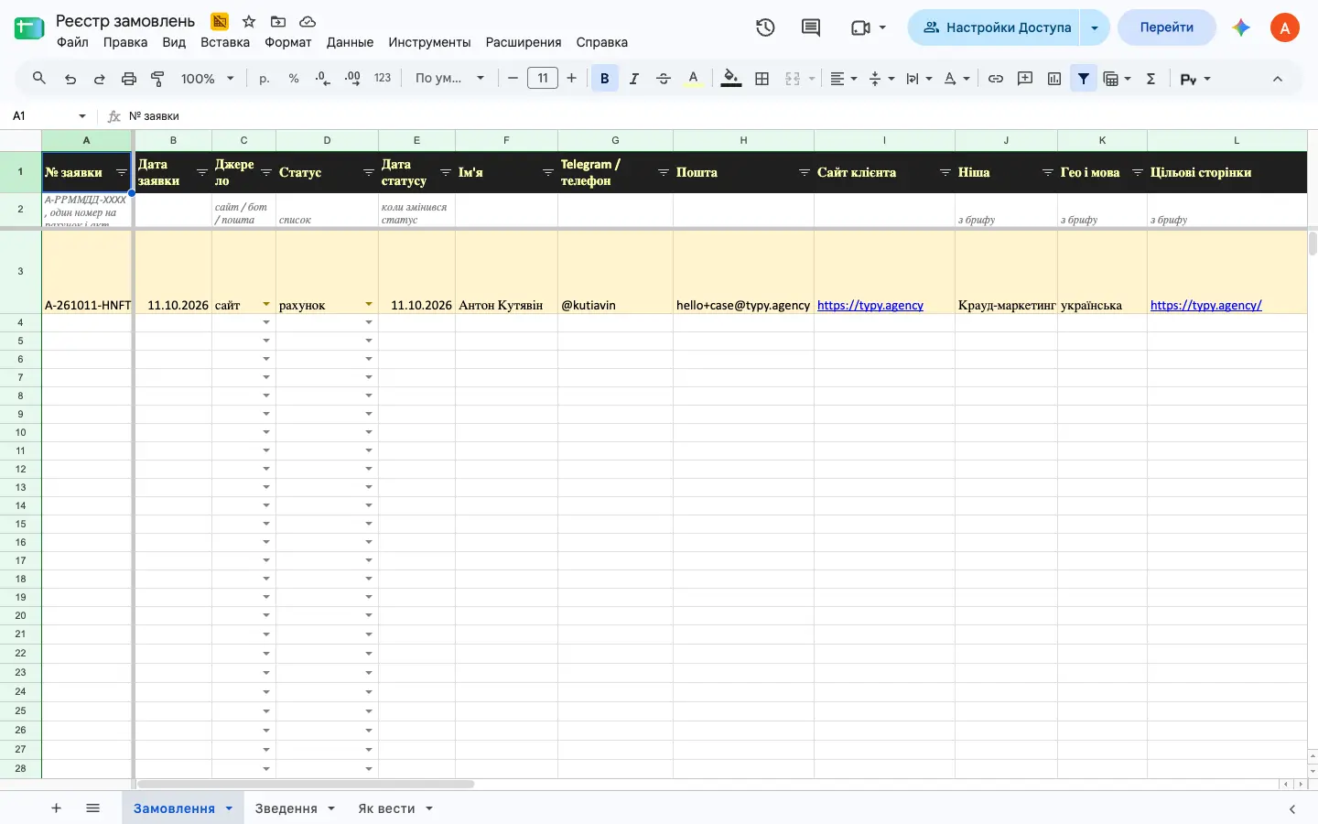Open text color picker
Image resolution: width=1318 pixels, height=824 pixels.
click(x=694, y=79)
